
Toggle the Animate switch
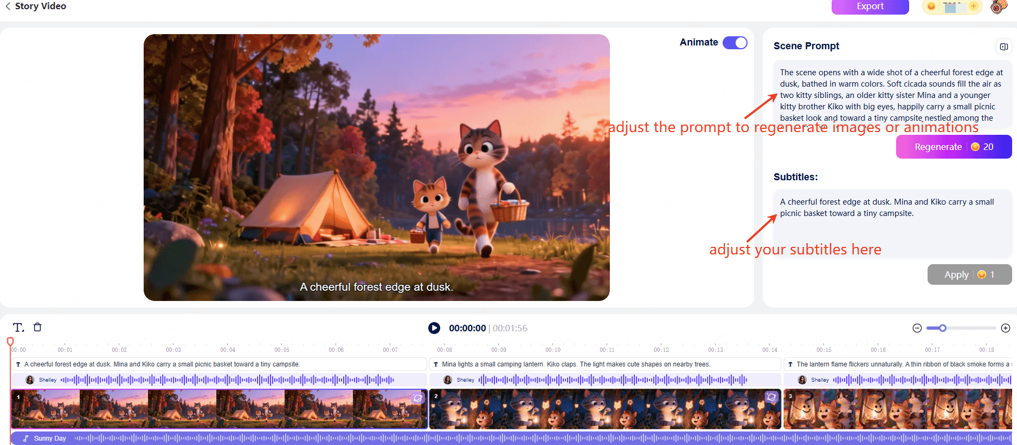(x=735, y=43)
